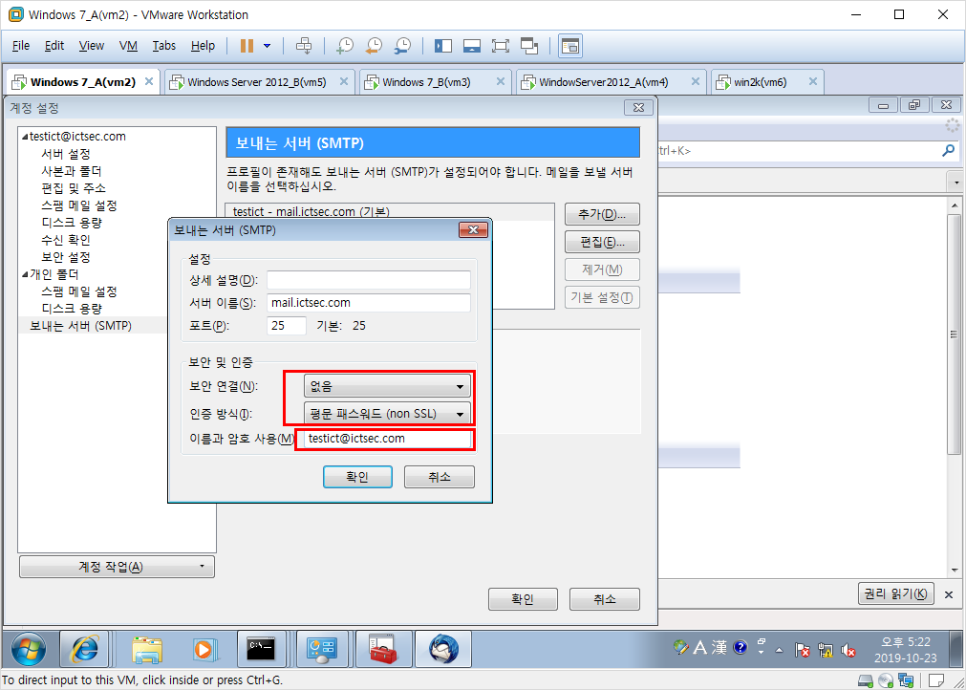Confirm SMTP dialog with 확인 button
This screenshot has height=690, width=966.
357,477
